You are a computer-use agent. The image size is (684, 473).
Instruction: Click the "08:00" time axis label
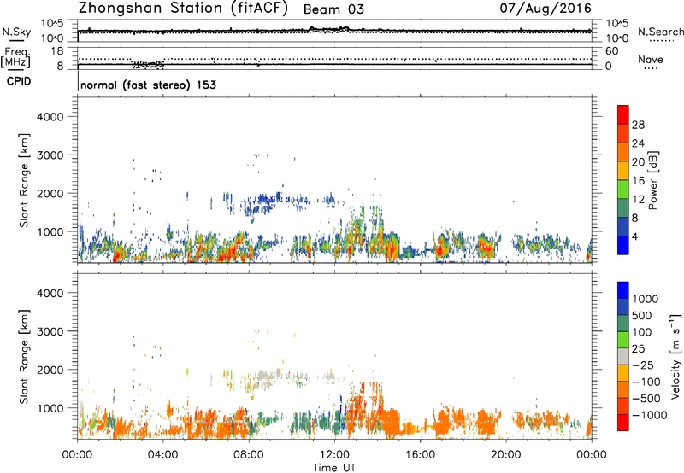click(249, 455)
